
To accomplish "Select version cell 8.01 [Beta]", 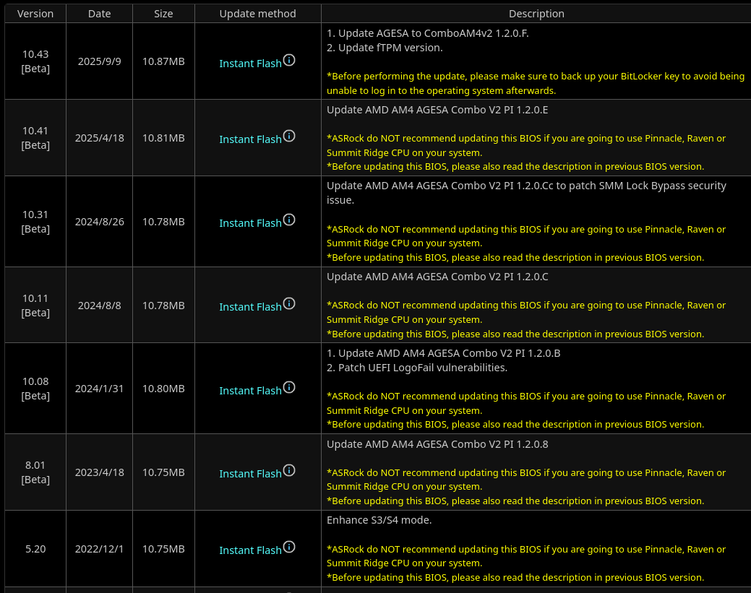I will point(35,472).
